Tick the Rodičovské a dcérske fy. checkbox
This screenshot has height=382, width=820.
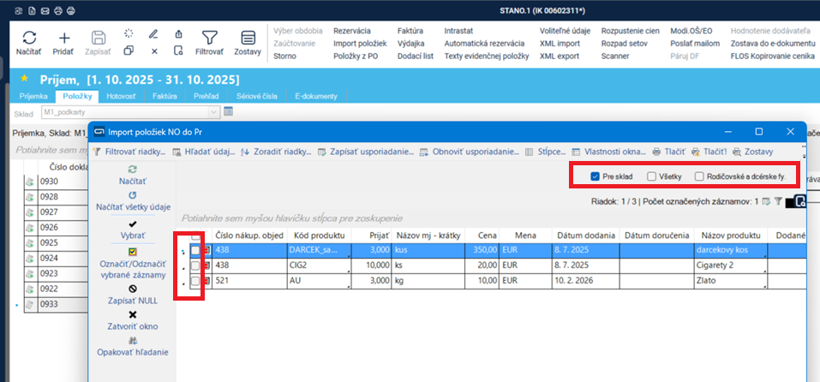[700, 176]
